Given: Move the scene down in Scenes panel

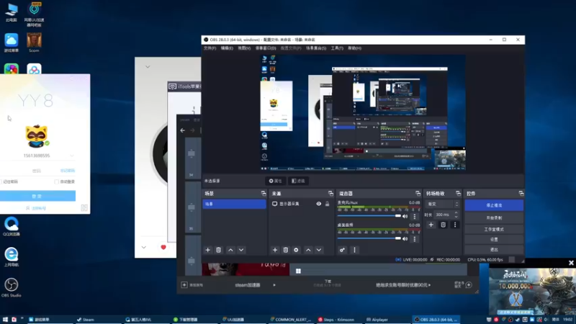Looking at the screenshot, I should click(x=241, y=250).
